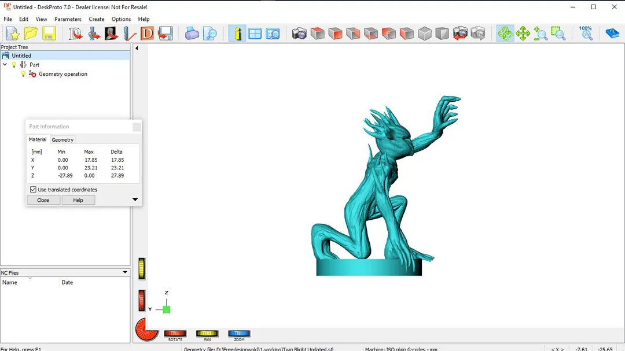The height and width of the screenshot is (351, 625).
Task: Click the zoom window selection icon
Action: point(558,34)
